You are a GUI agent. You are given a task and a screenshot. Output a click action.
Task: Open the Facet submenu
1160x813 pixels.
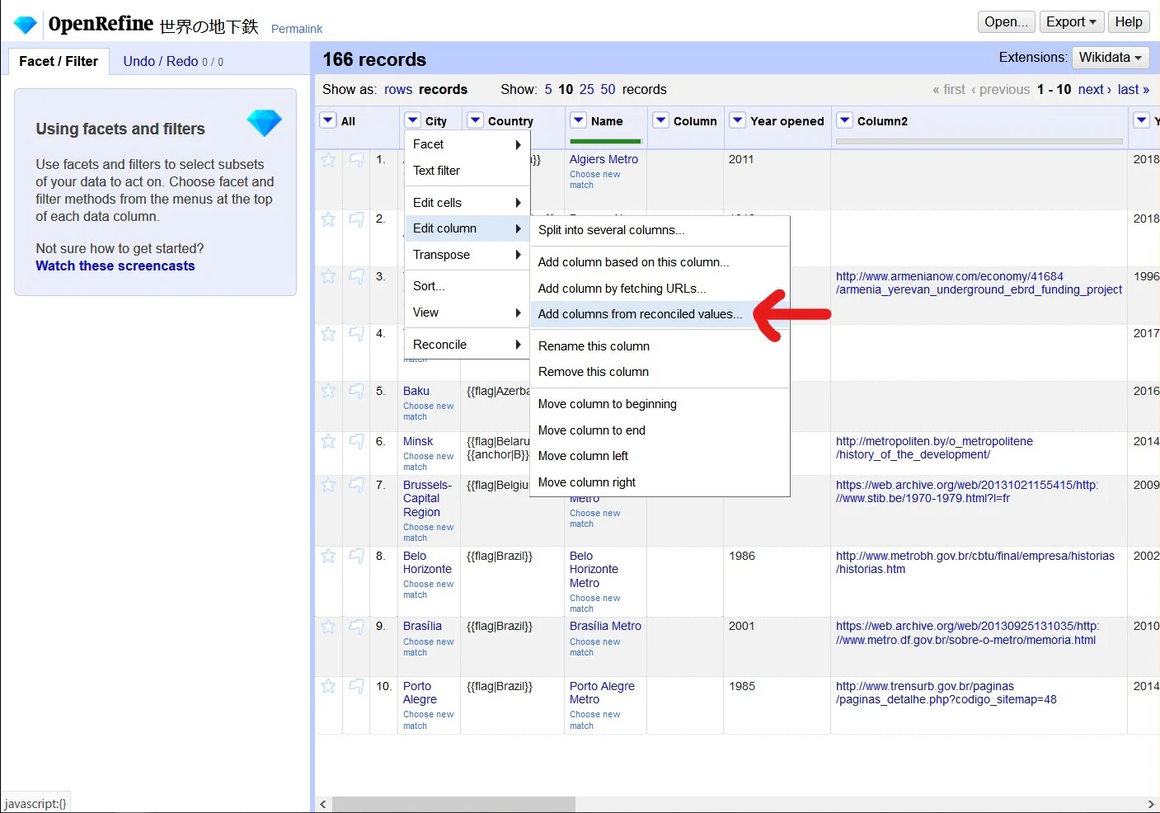tap(467, 144)
